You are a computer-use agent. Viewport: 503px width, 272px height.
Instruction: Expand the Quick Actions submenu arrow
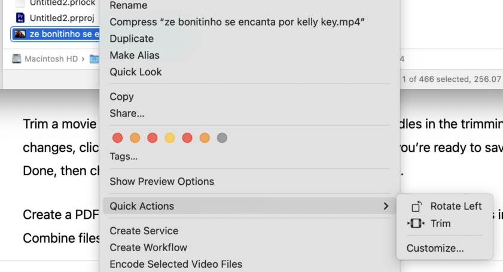point(386,206)
